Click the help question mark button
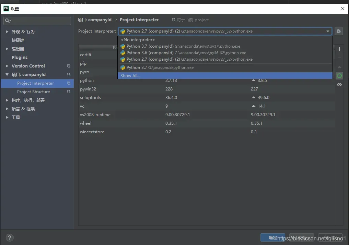This screenshot has width=349, height=245. tap(10, 238)
